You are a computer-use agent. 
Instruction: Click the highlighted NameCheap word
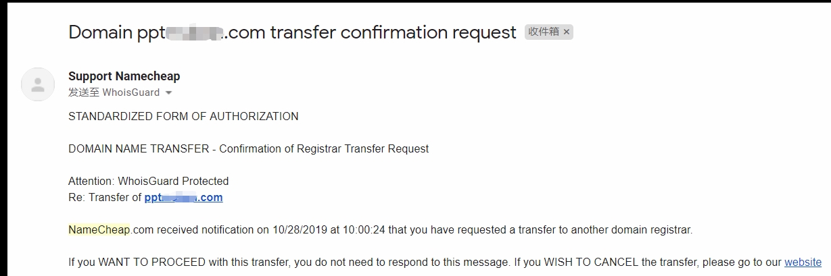99,230
